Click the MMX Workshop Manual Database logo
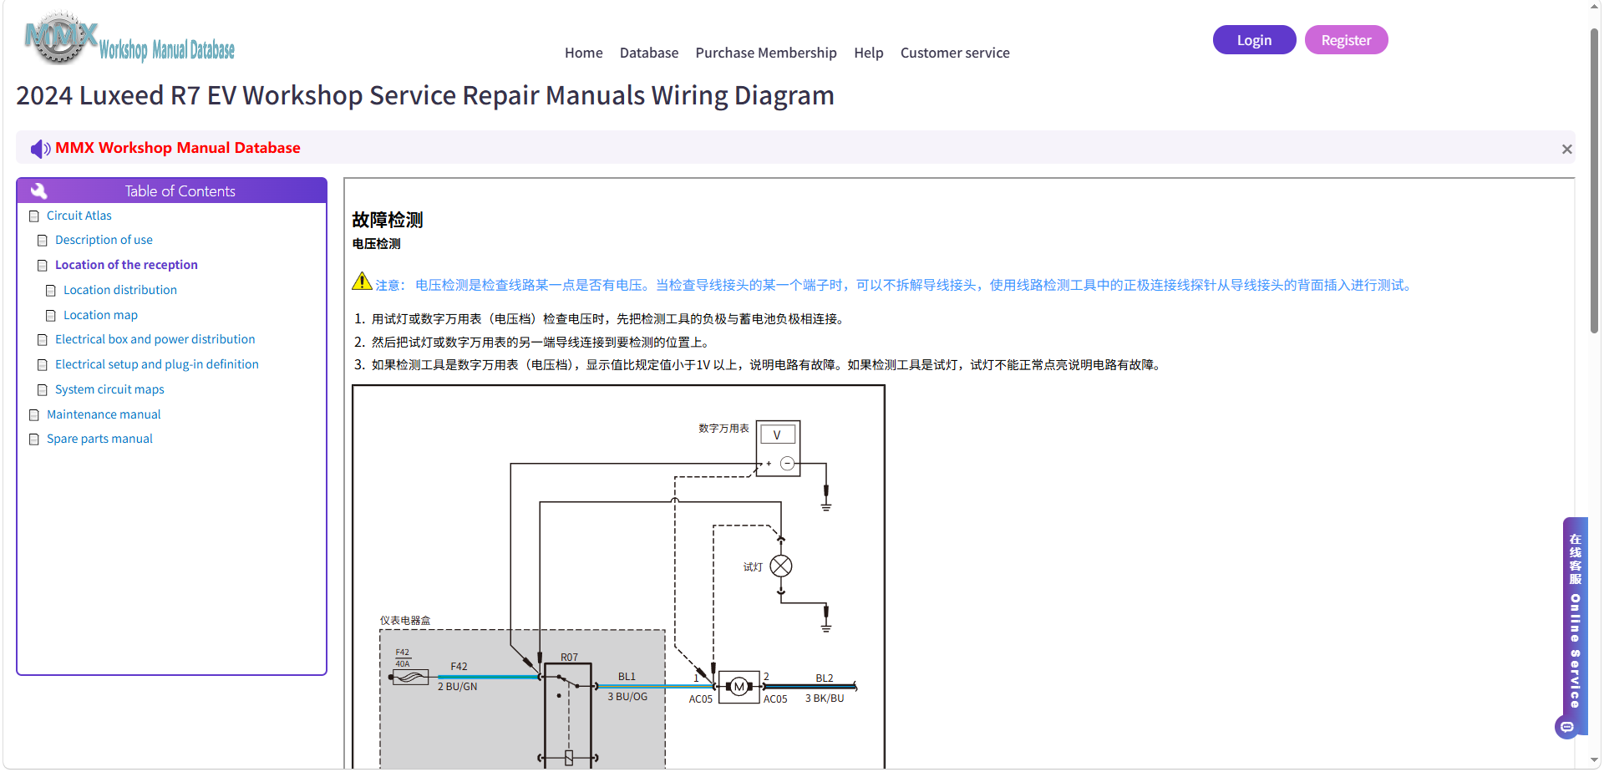1604x772 pixels. pyautogui.click(x=129, y=38)
